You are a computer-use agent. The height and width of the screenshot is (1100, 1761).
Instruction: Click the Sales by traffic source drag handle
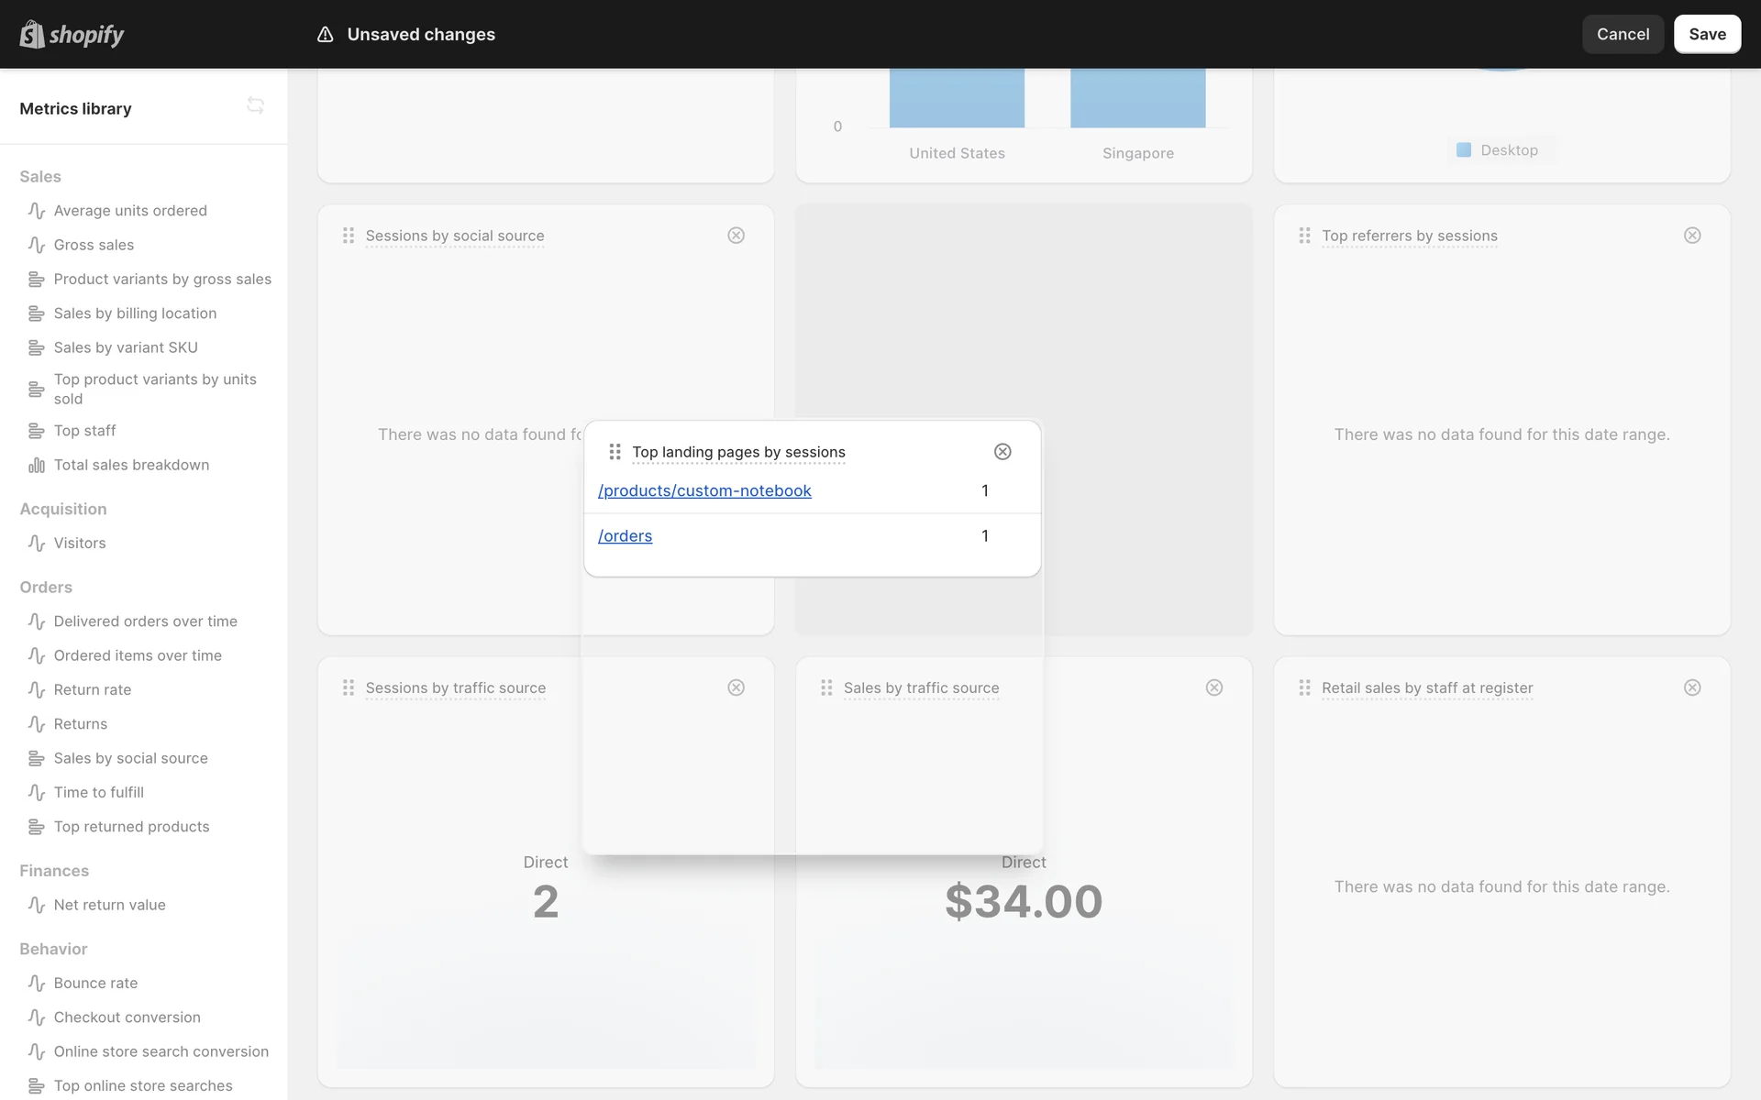(x=826, y=687)
